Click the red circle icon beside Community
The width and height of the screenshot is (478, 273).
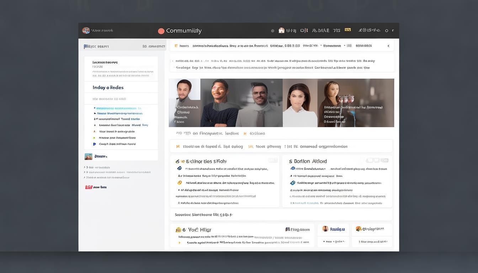click(161, 31)
